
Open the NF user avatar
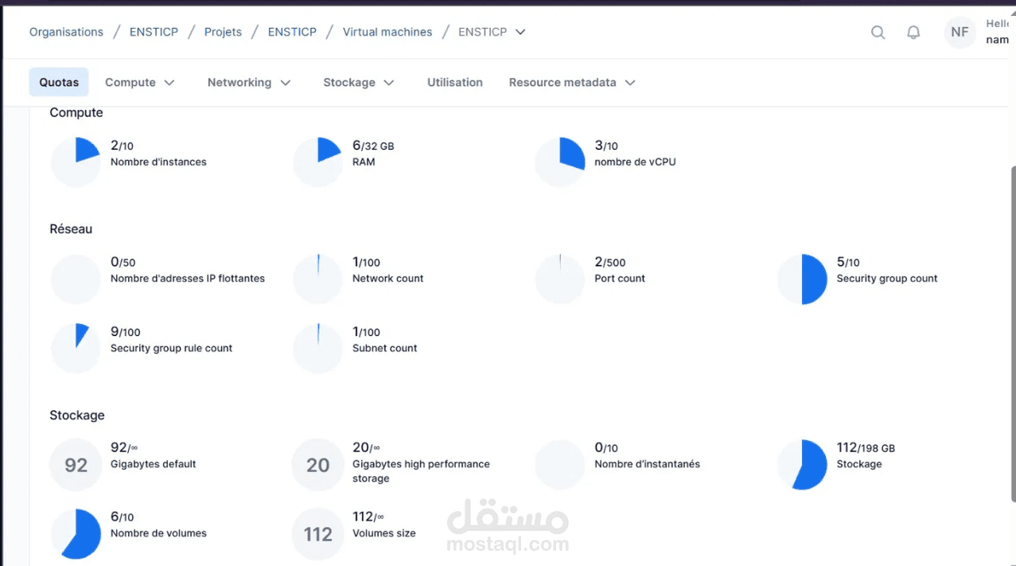point(960,33)
